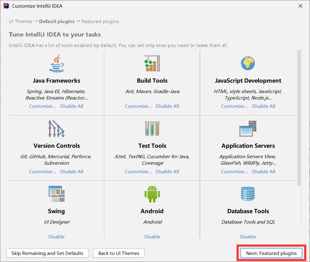Image resolution: width=310 pixels, height=262 pixels.
Task: Disable Database Tools and SQL plugin
Action: pos(248,237)
